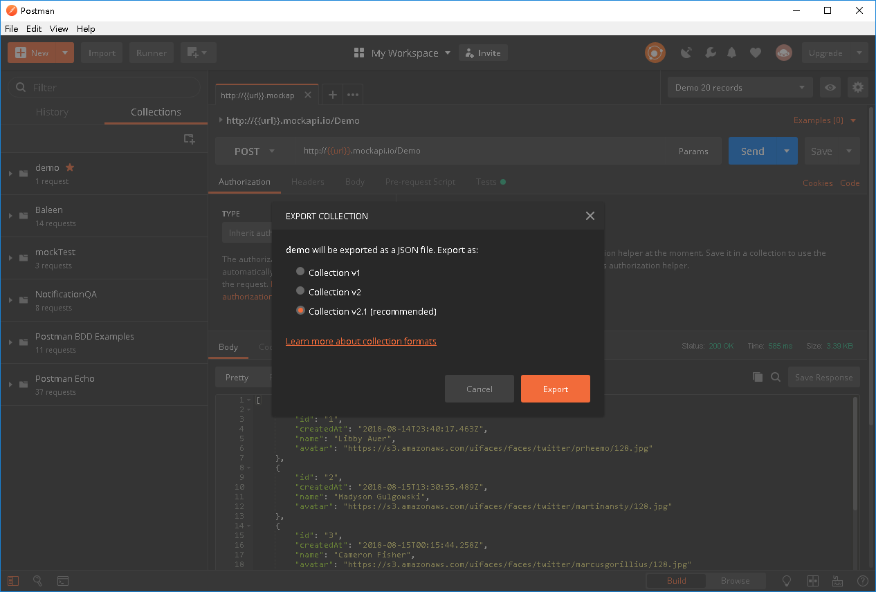Open the request Headers tab
This screenshot has width=876, height=592.
click(x=308, y=182)
